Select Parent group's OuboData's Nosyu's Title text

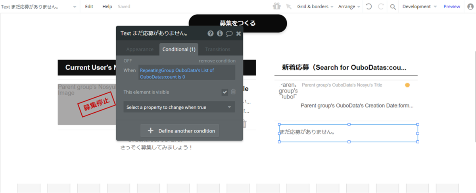(342, 85)
